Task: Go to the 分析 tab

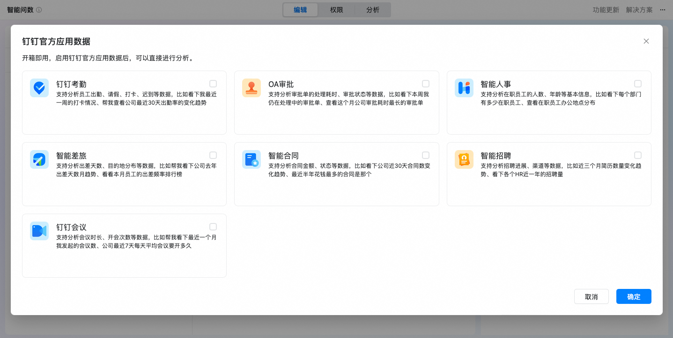Action: click(x=373, y=10)
